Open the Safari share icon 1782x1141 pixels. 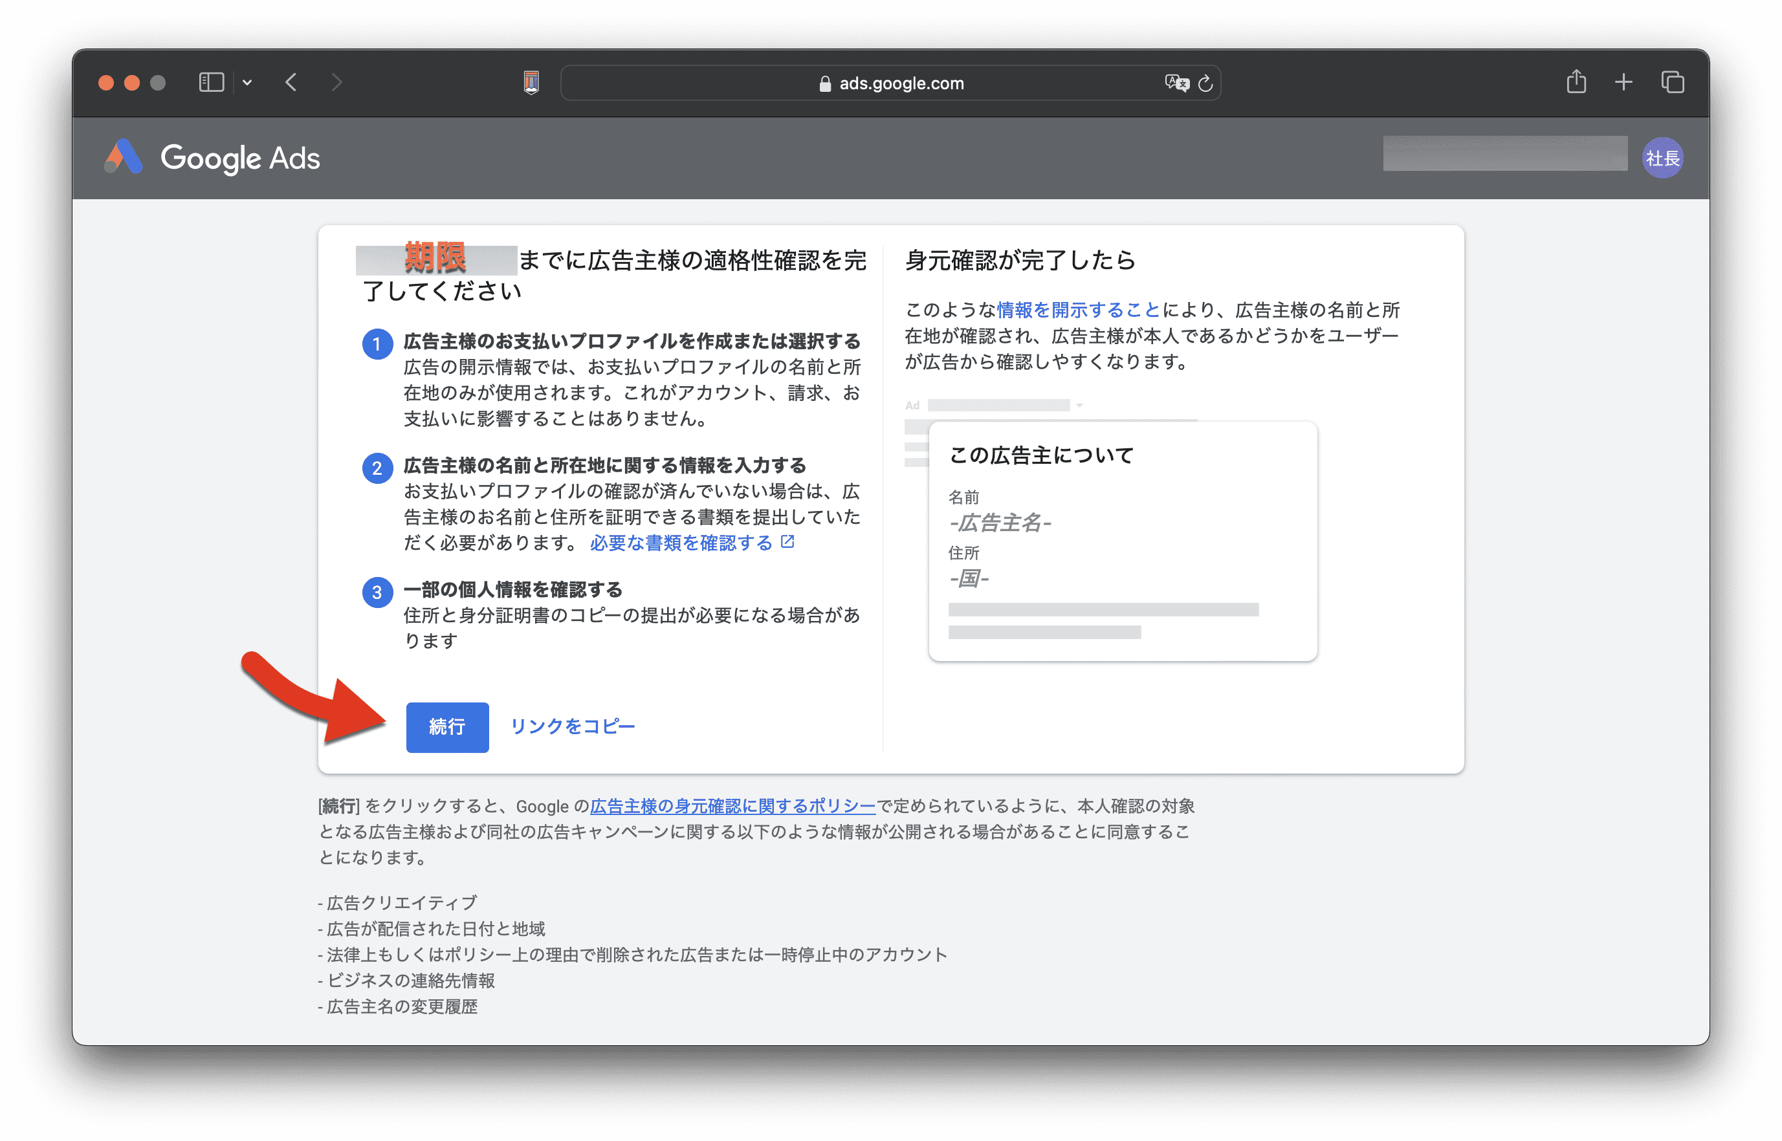(1576, 81)
